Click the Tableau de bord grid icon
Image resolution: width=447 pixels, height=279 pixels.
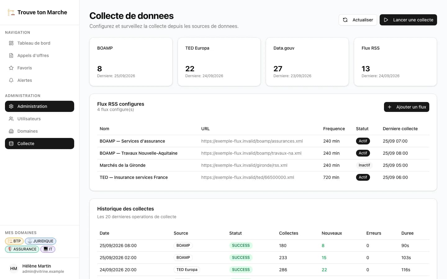tap(11, 43)
